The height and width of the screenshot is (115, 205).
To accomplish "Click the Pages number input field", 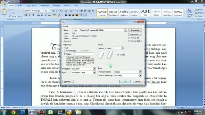I will pyautogui.click(x=83, y=54).
